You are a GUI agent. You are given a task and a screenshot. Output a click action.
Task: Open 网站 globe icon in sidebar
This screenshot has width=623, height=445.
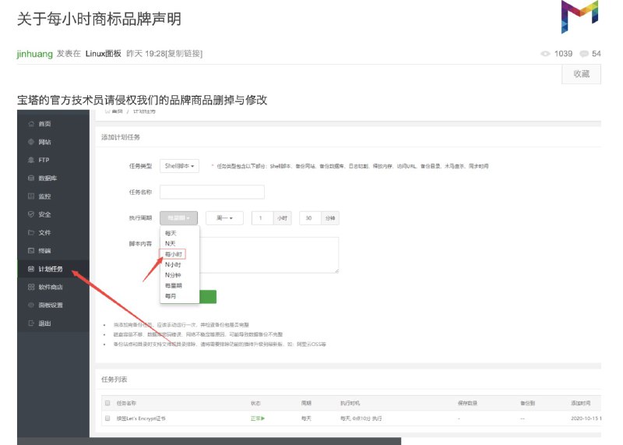click(x=30, y=142)
